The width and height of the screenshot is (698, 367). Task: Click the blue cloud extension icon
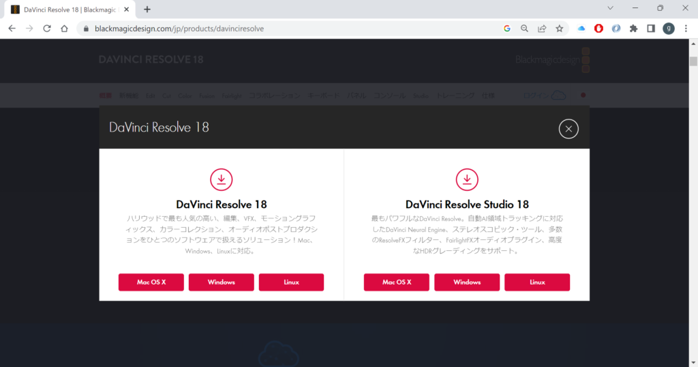click(581, 29)
